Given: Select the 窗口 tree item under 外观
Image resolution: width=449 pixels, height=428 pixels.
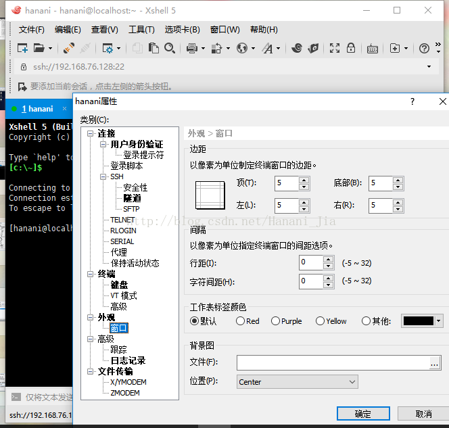Looking at the screenshot, I should pyautogui.click(x=119, y=328).
